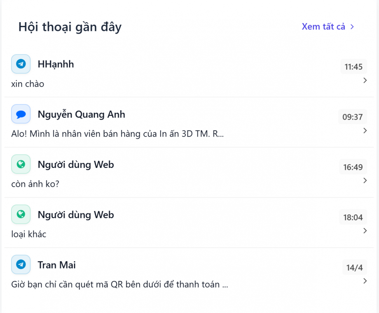The image size is (379, 313).
Task: Click the globe icon of the 18:04 web user
Action: (x=21, y=215)
